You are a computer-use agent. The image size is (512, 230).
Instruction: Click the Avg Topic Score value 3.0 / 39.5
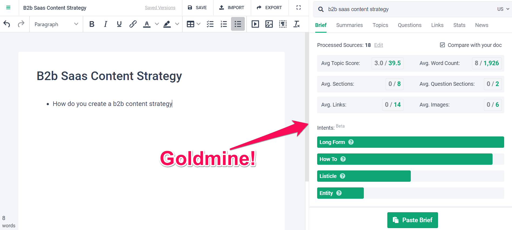point(388,63)
